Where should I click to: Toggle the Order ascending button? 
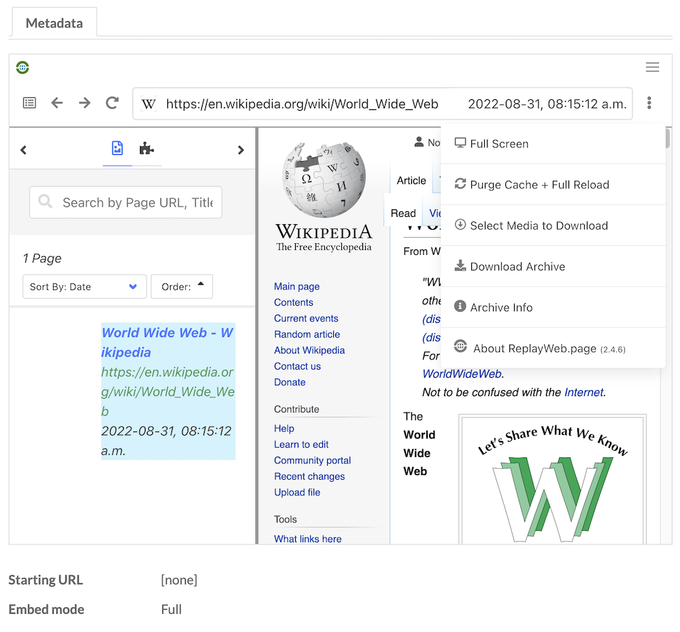[182, 287]
